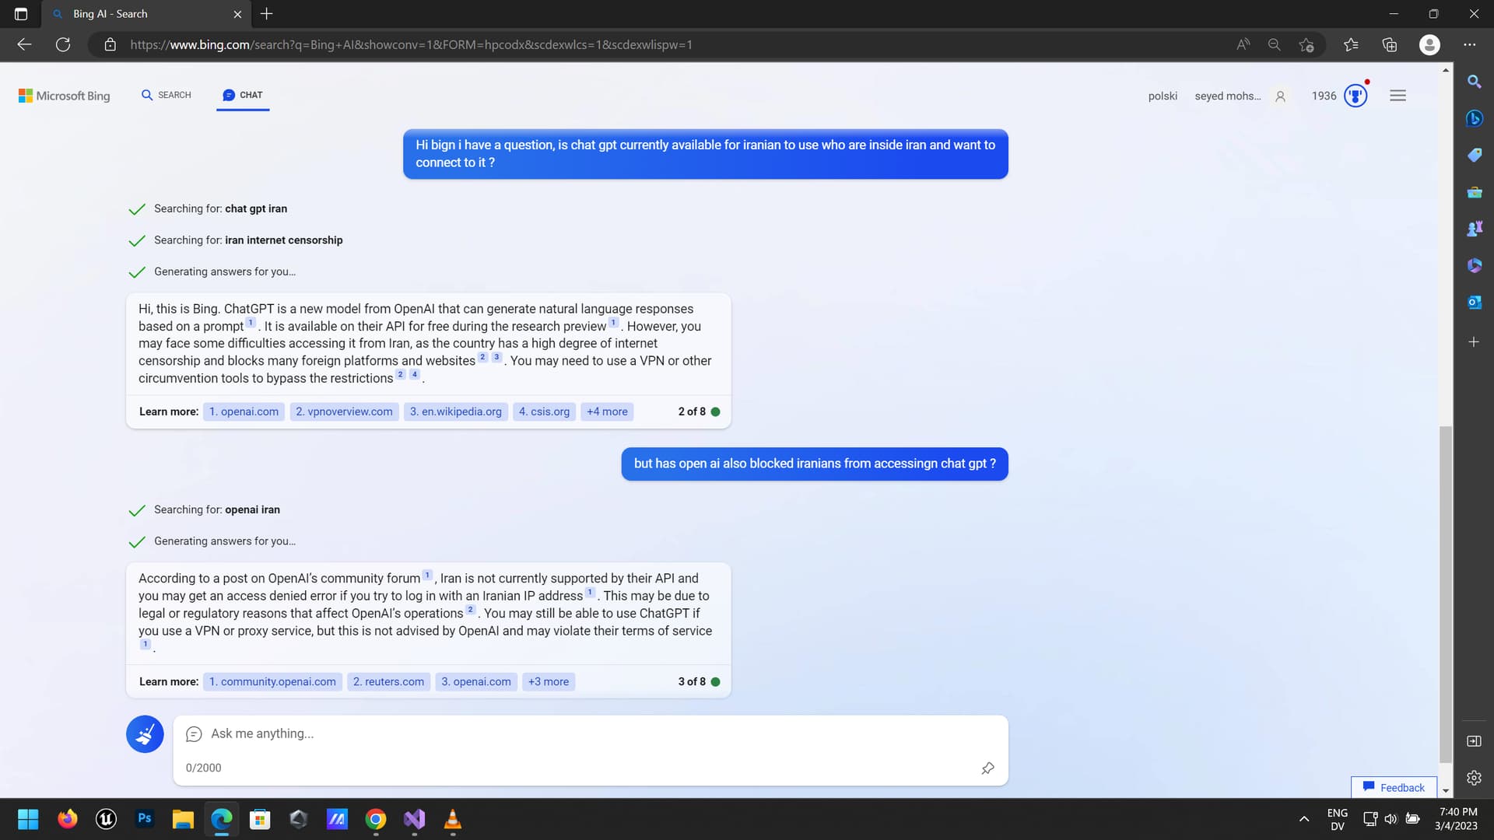The height and width of the screenshot is (840, 1494).
Task: Click the pin icon in the chat input box
Action: (987, 768)
